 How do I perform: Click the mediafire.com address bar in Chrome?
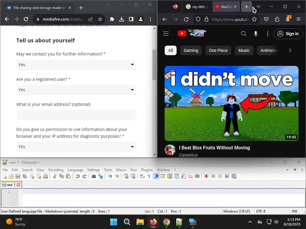(x=63, y=19)
